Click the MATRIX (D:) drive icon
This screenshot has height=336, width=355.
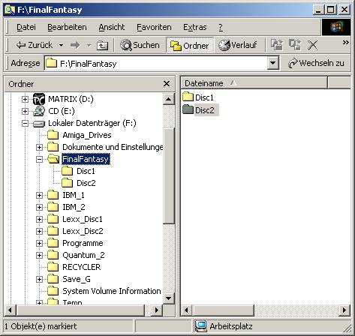click(x=39, y=99)
